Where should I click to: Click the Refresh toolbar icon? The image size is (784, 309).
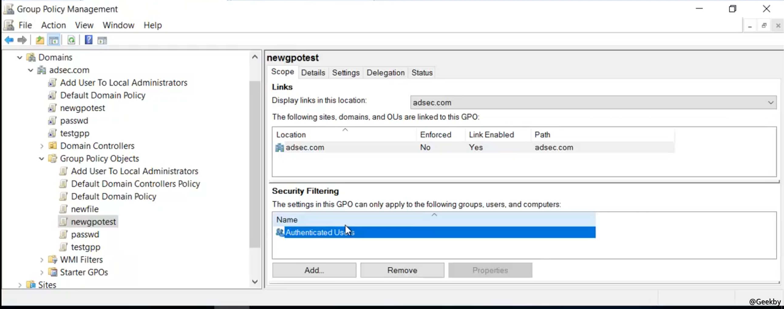pos(71,40)
